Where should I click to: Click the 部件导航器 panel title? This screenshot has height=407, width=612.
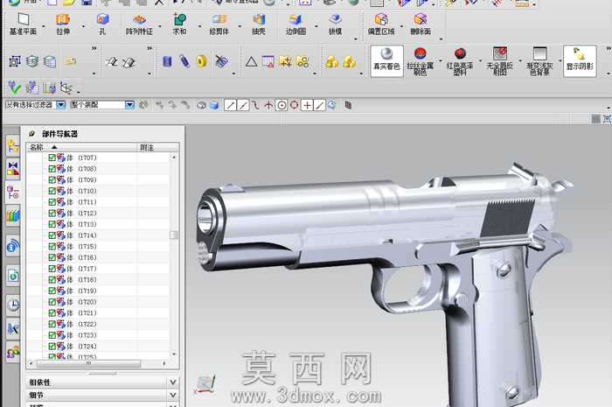click(59, 134)
